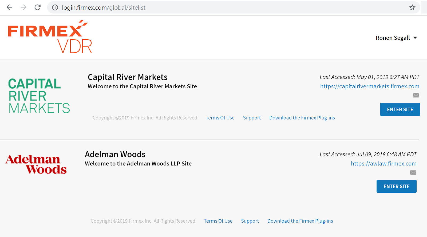Image resolution: width=427 pixels, height=237 pixels.
Task: Click 'Welcome to the Adelman Woods LLP Site' text
Action: pos(138,163)
